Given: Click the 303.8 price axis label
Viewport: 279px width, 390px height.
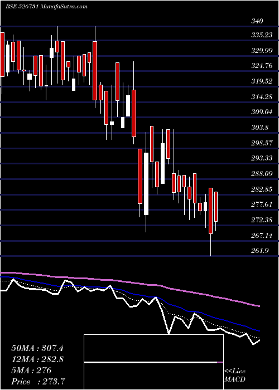Looking at the screenshot, I should 259,128.
